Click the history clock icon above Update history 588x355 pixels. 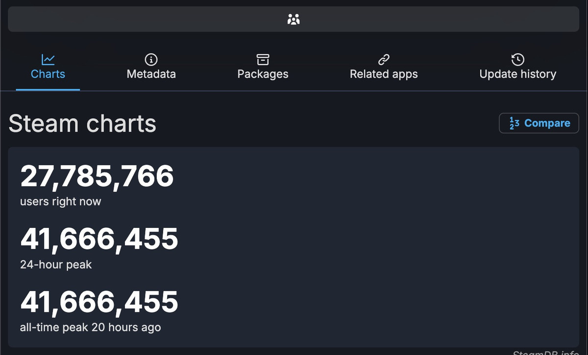coord(517,60)
